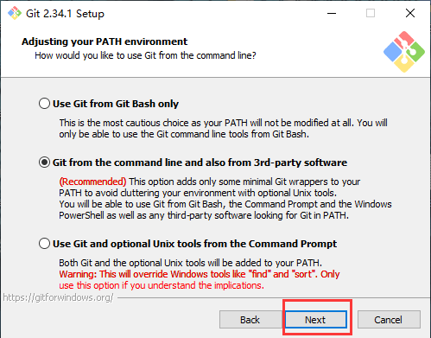Image resolution: width=431 pixels, height=338 pixels.
Task: Click the red "(Recommended)" text
Action: point(92,182)
